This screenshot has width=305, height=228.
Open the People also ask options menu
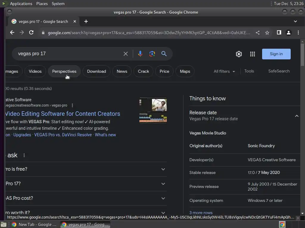click(24, 155)
